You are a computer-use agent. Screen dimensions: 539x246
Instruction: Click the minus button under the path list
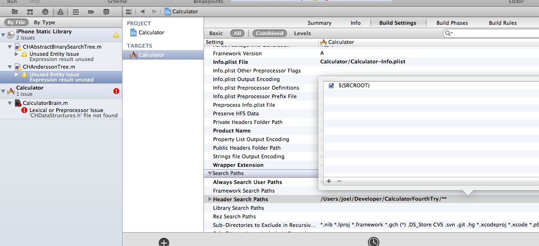(x=339, y=181)
